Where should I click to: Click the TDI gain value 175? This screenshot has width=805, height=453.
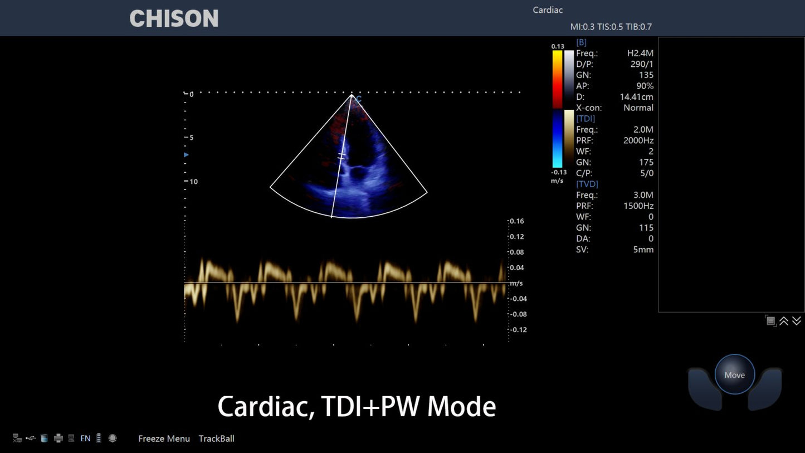pyautogui.click(x=646, y=162)
